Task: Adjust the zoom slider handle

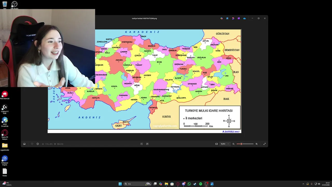Action: click(241, 144)
